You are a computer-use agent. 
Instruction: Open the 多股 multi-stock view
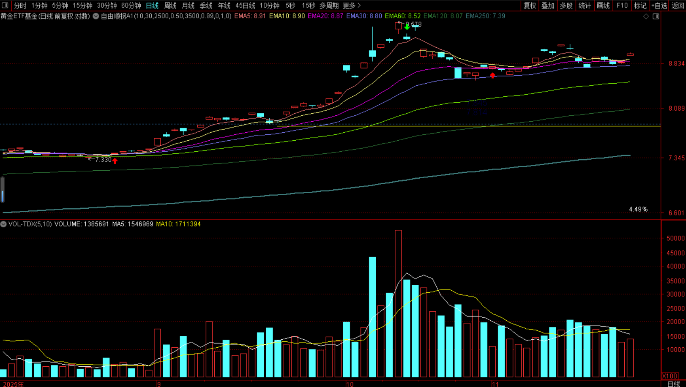(x=566, y=5)
